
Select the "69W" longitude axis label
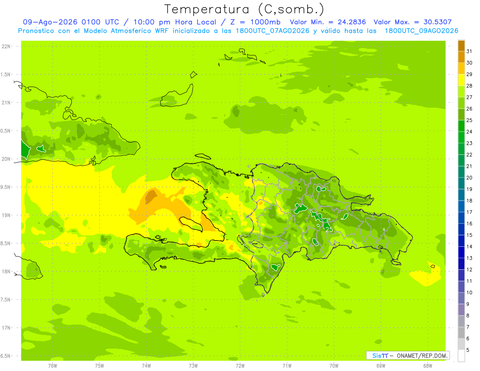coord(381,366)
